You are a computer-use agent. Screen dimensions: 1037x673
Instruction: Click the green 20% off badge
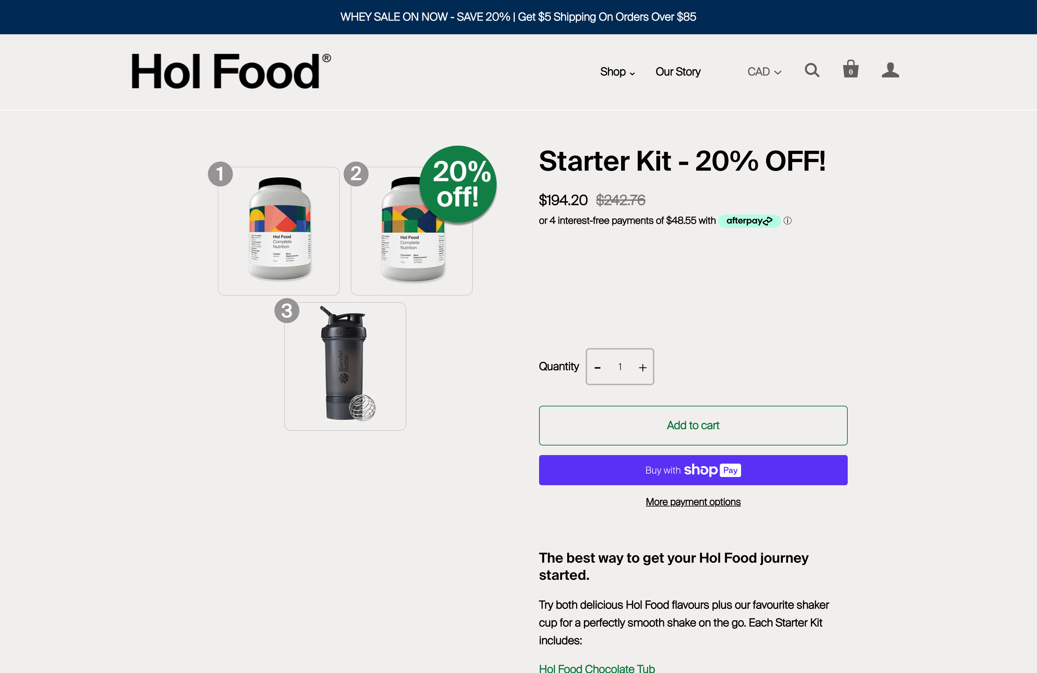457,184
